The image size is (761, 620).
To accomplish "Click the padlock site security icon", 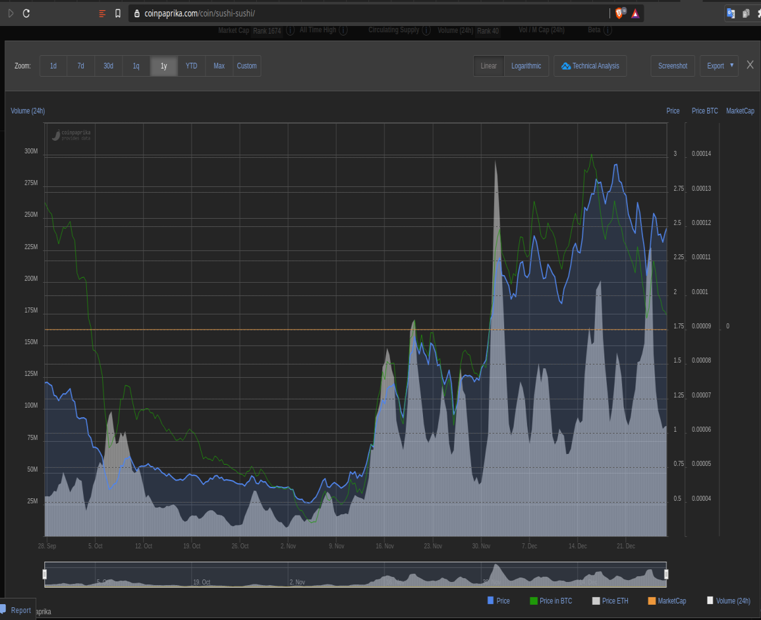I will [x=136, y=13].
